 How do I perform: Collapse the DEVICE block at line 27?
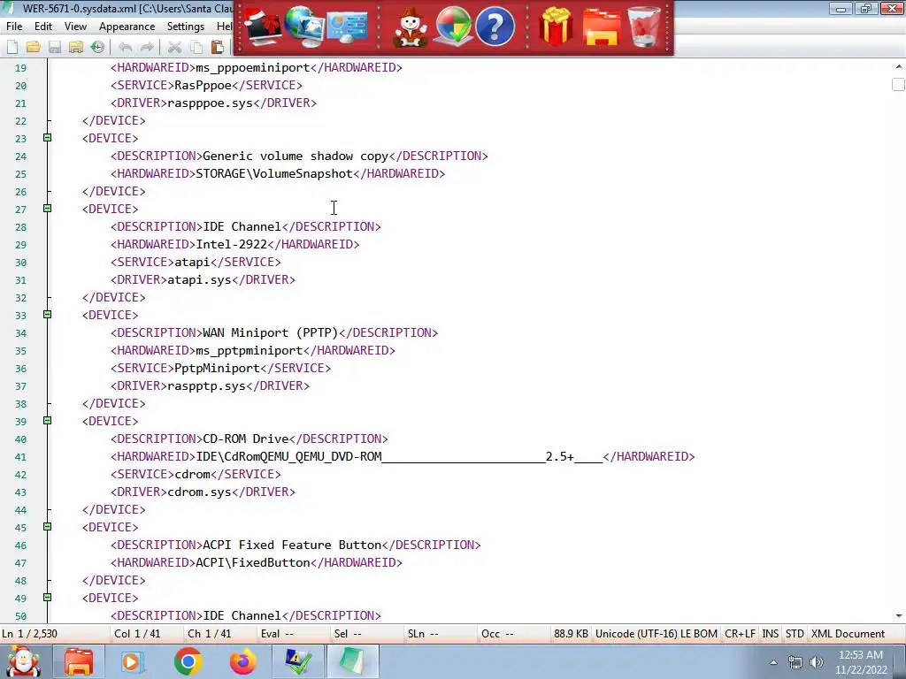point(48,208)
